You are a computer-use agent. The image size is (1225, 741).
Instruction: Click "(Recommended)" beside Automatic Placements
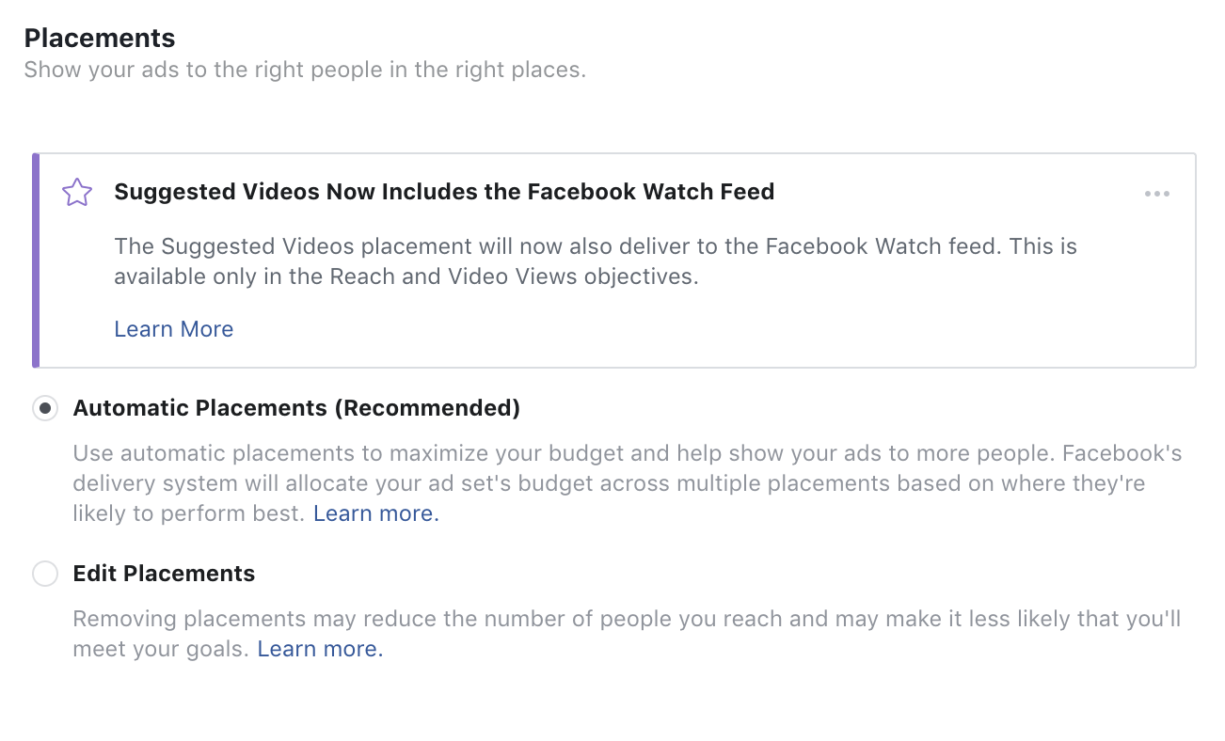point(429,408)
